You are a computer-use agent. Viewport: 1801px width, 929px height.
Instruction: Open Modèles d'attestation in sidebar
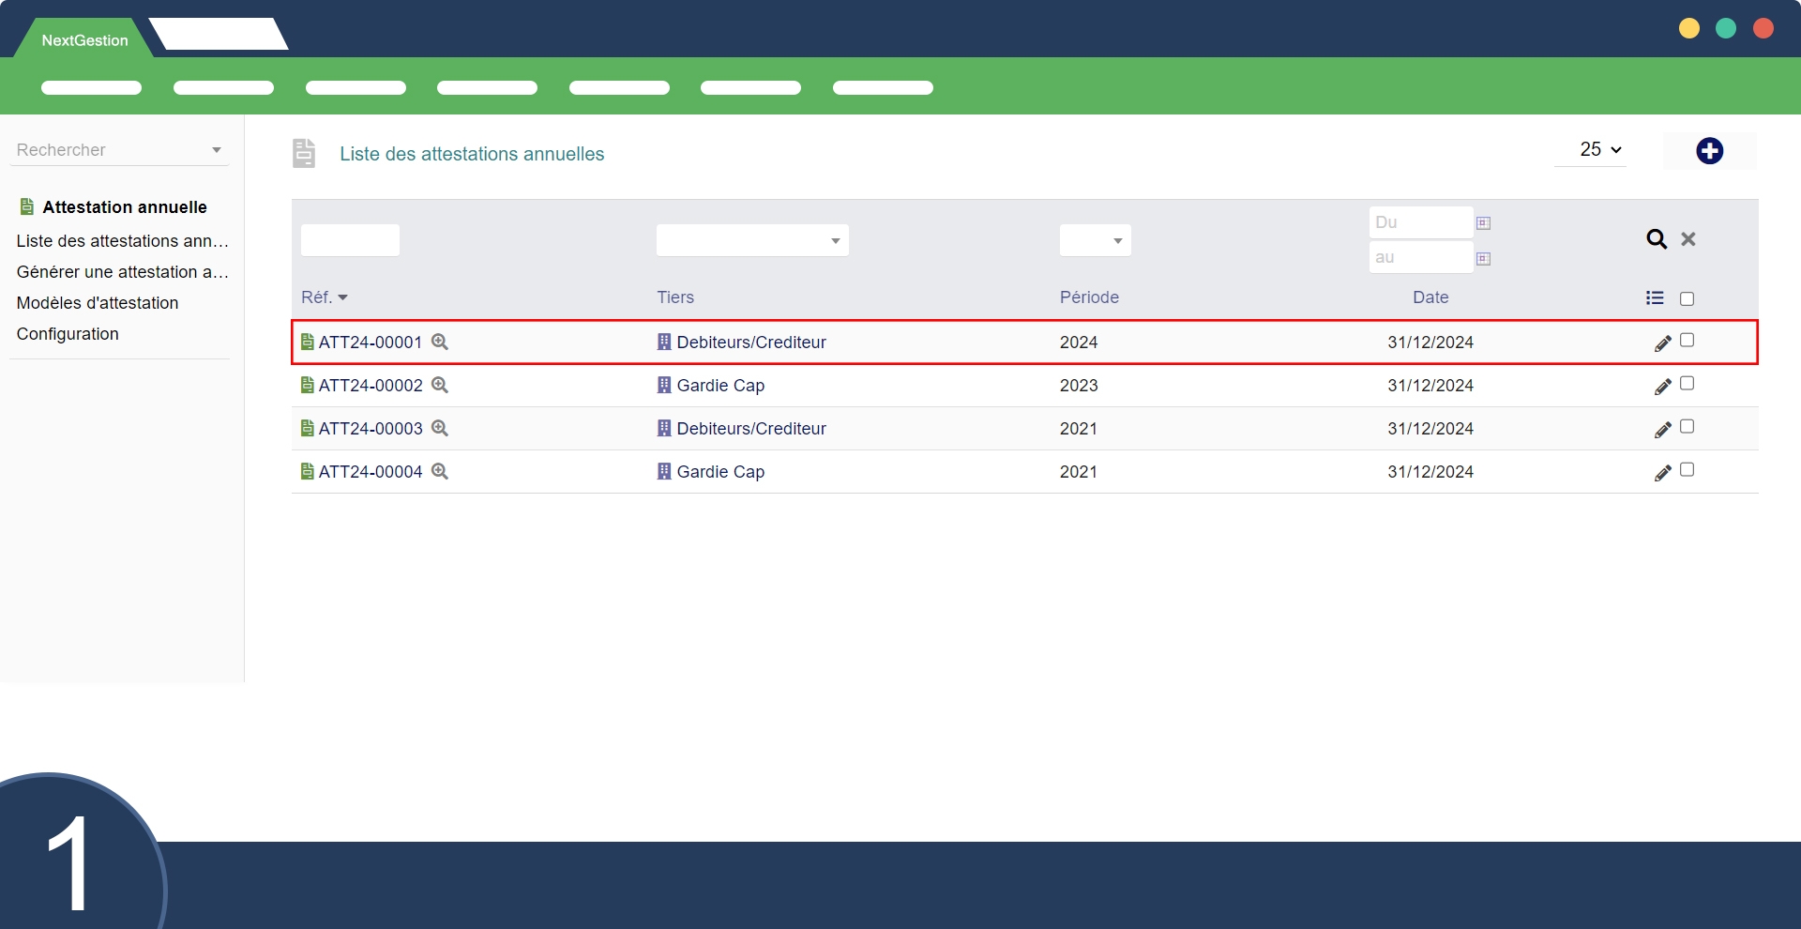98,303
